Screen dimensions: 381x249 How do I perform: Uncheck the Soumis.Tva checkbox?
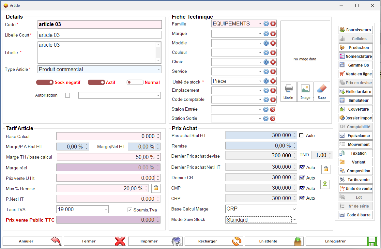click(130, 210)
